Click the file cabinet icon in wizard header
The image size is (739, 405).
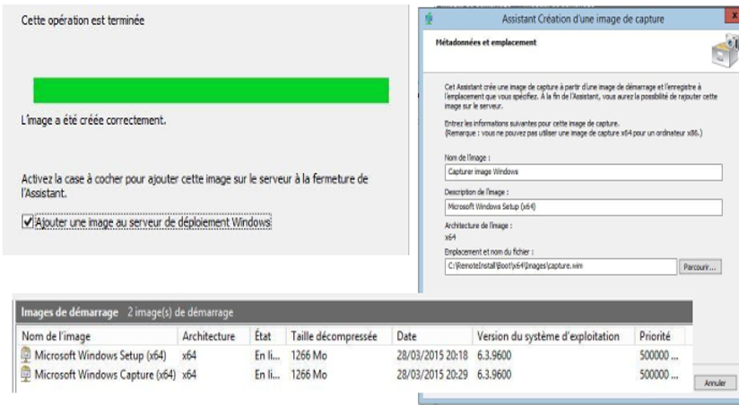click(726, 51)
